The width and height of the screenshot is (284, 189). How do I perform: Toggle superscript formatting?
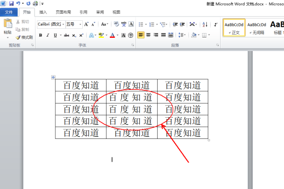point(81,35)
